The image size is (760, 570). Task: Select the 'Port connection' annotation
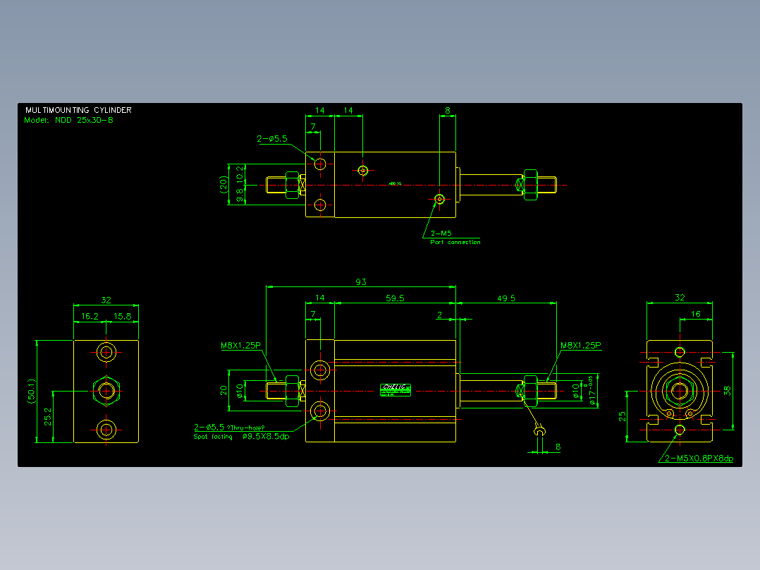pyautogui.click(x=455, y=242)
